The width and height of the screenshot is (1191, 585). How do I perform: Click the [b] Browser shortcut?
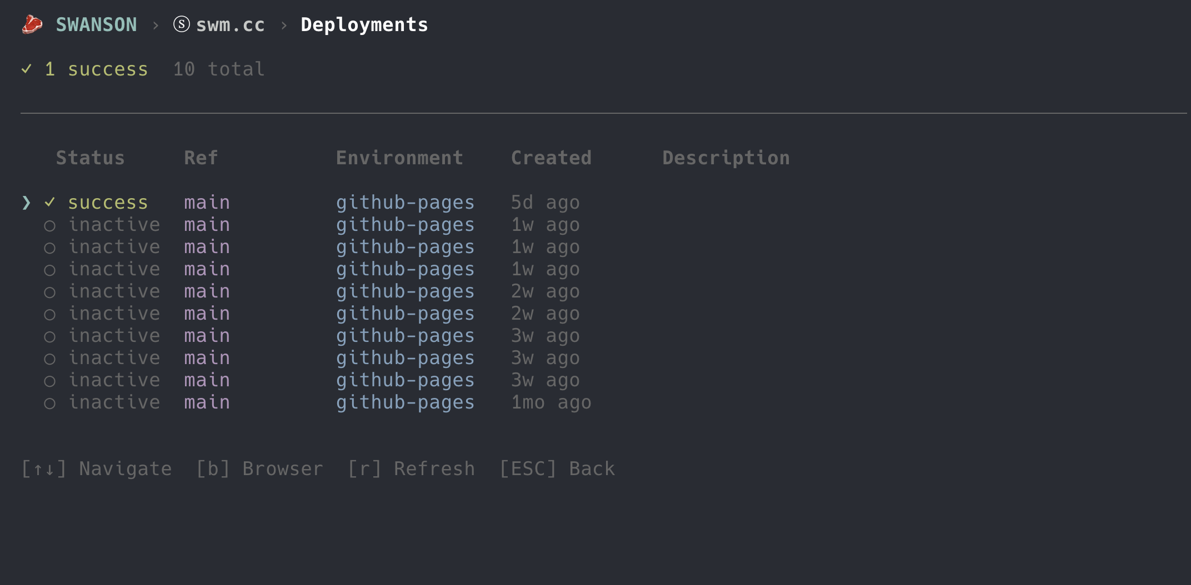coord(259,468)
